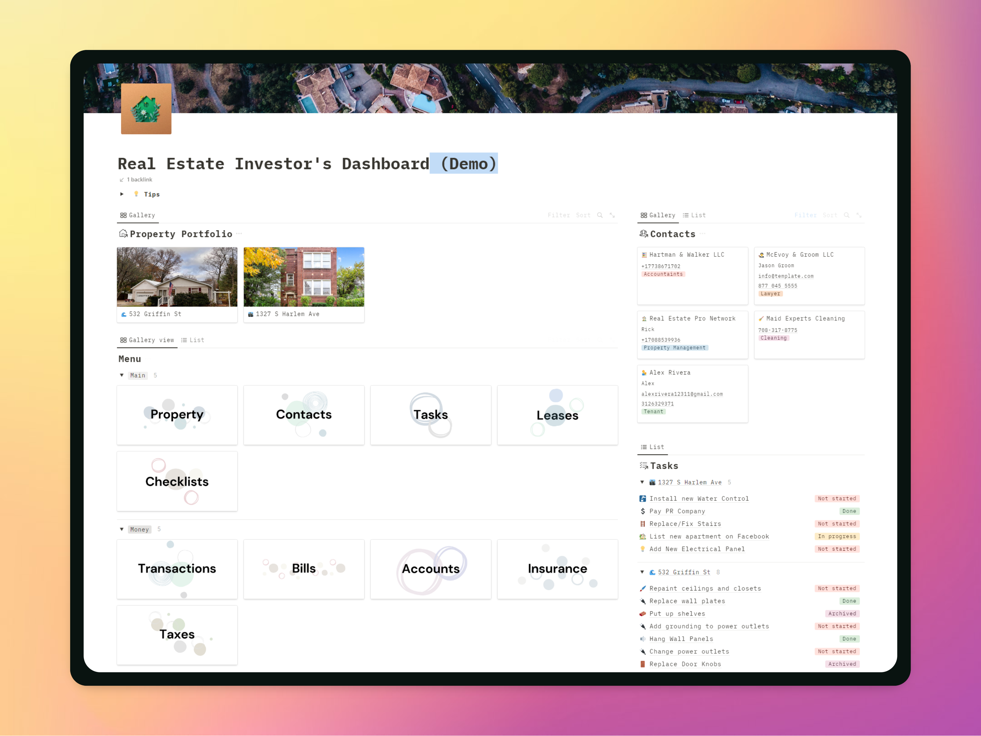Open the 532 Griffin St property card

pyautogui.click(x=177, y=285)
